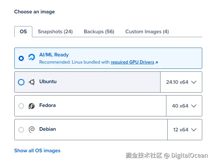
Task: Select the AI/ML Ready radio button
Action: [x=21, y=58]
